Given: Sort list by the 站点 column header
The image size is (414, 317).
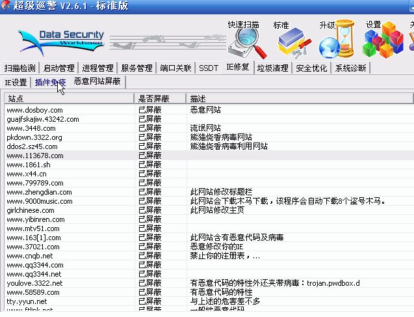Looking at the screenshot, I should pos(69,99).
